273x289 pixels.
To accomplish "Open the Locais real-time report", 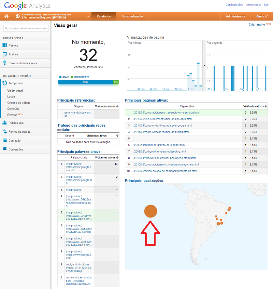I will click(x=11, y=96).
